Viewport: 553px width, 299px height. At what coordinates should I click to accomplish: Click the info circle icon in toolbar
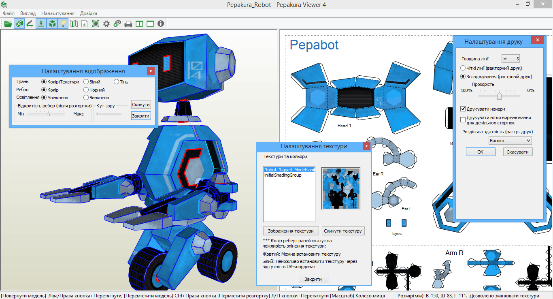(x=161, y=23)
